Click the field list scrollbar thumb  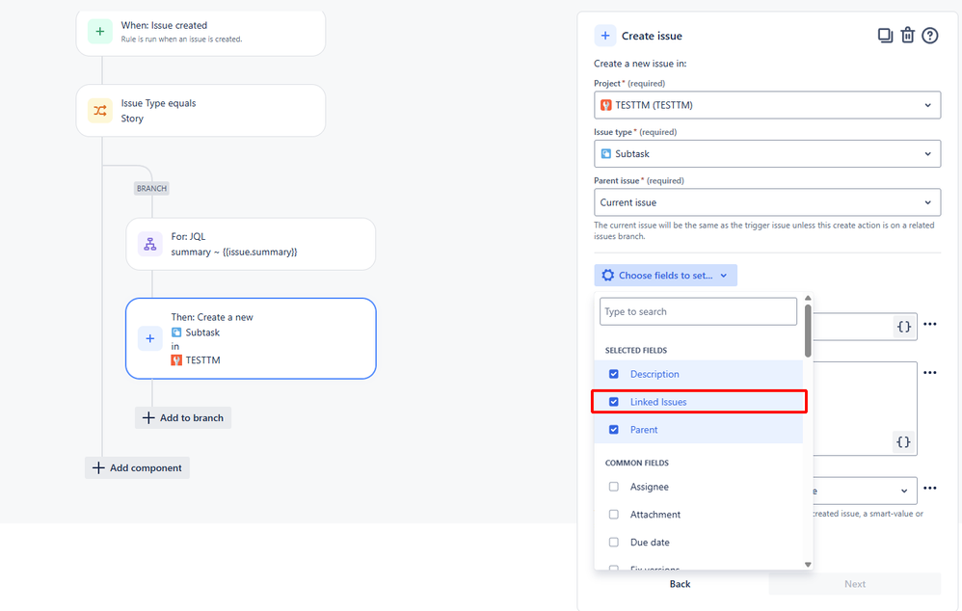pyautogui.click(x=808, y=330)
